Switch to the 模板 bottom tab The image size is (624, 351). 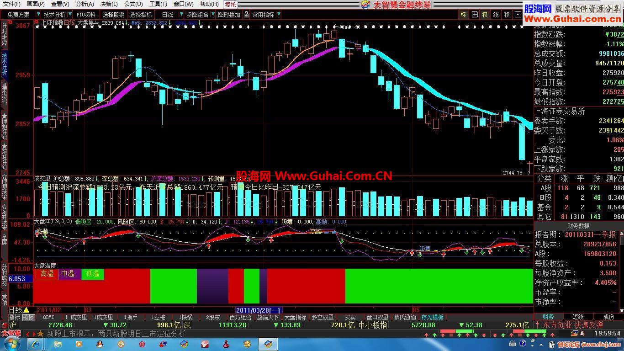[x=28, y=317]
